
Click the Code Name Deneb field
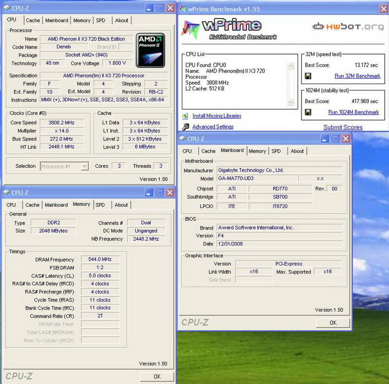coord(64,47)
